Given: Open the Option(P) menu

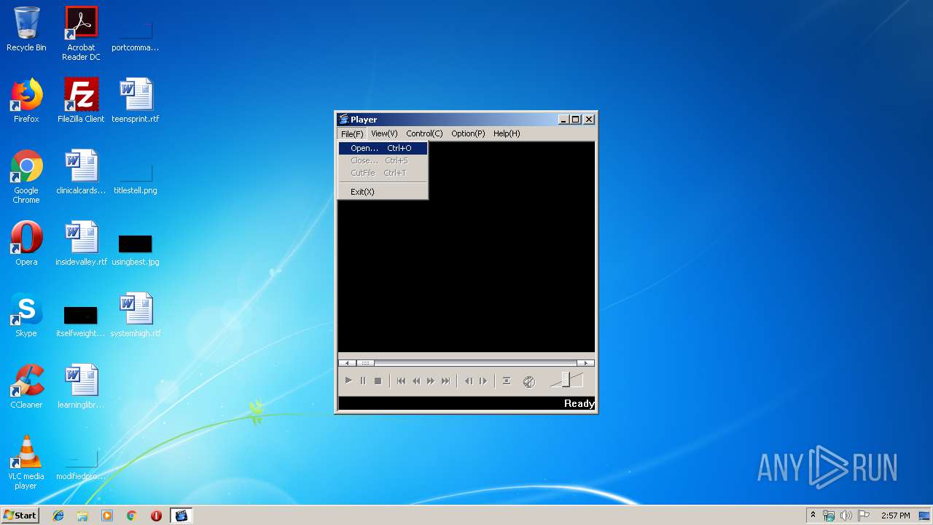Looking at the screenshot, I should tap(468, 133).
